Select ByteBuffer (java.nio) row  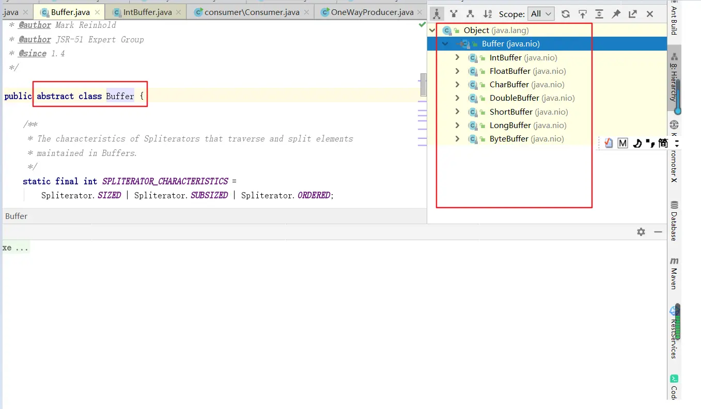click(547, 138)
